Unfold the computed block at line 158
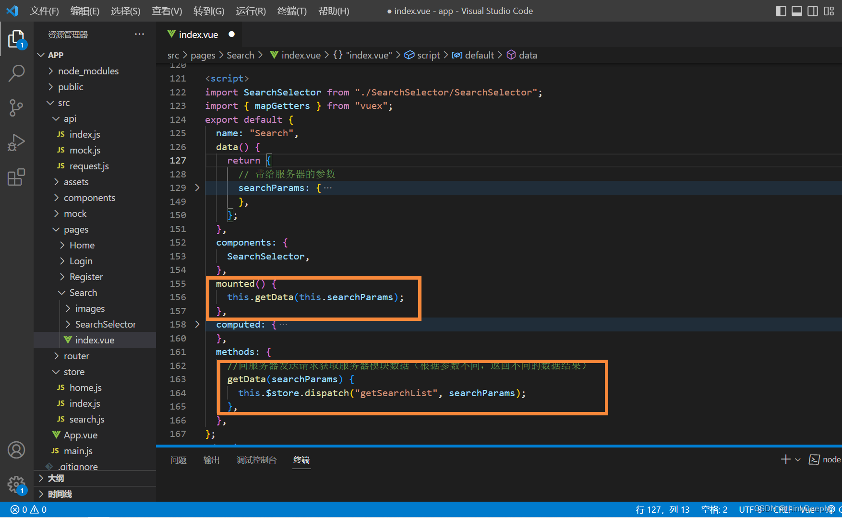Viewport: 842px width, 518px height. click(x=197, y=324)
